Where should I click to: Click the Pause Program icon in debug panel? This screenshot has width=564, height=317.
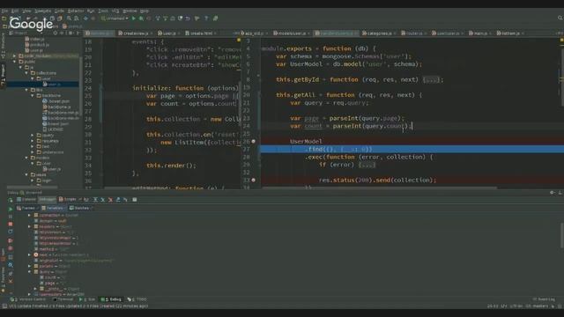[11, 217]
